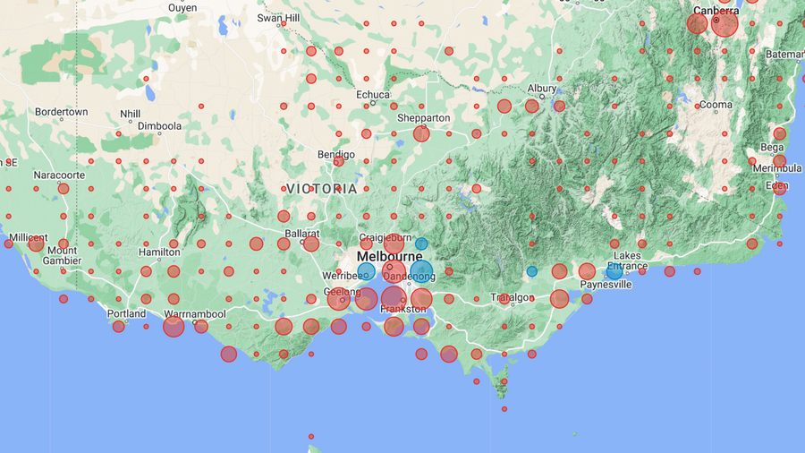Click the small blue bubble east of Craigieburn

pos(421,244)
